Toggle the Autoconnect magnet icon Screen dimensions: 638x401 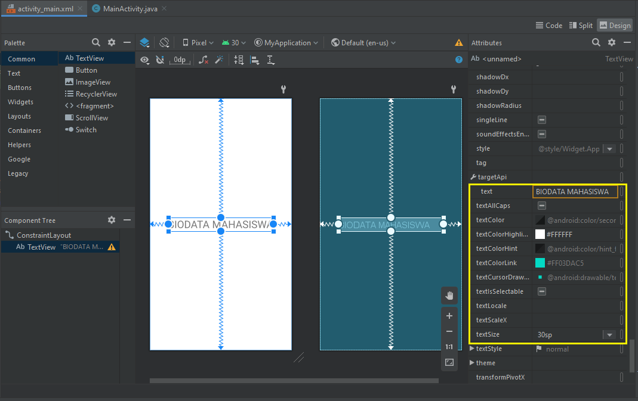tap(160, 60)
